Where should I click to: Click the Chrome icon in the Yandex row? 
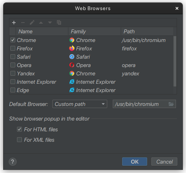pos(72,74)
